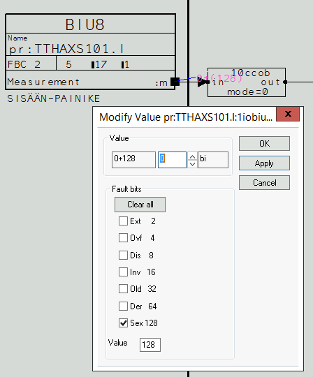
Task: Close the Modify Value dialog
Action: pos(288,114)
